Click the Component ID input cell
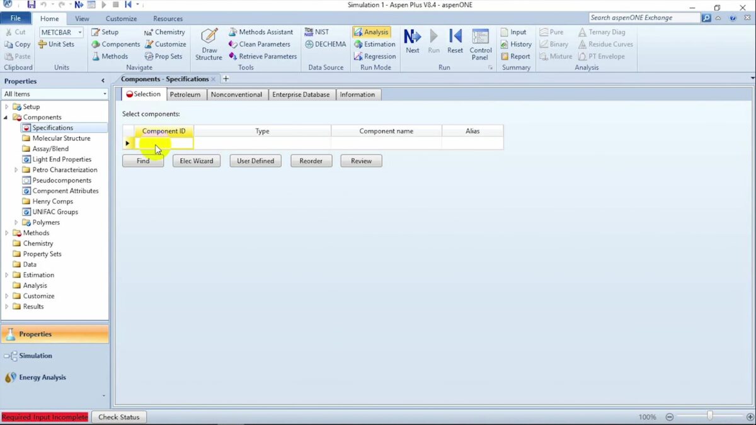Screen dimensions: 756x425 point(164,144)
